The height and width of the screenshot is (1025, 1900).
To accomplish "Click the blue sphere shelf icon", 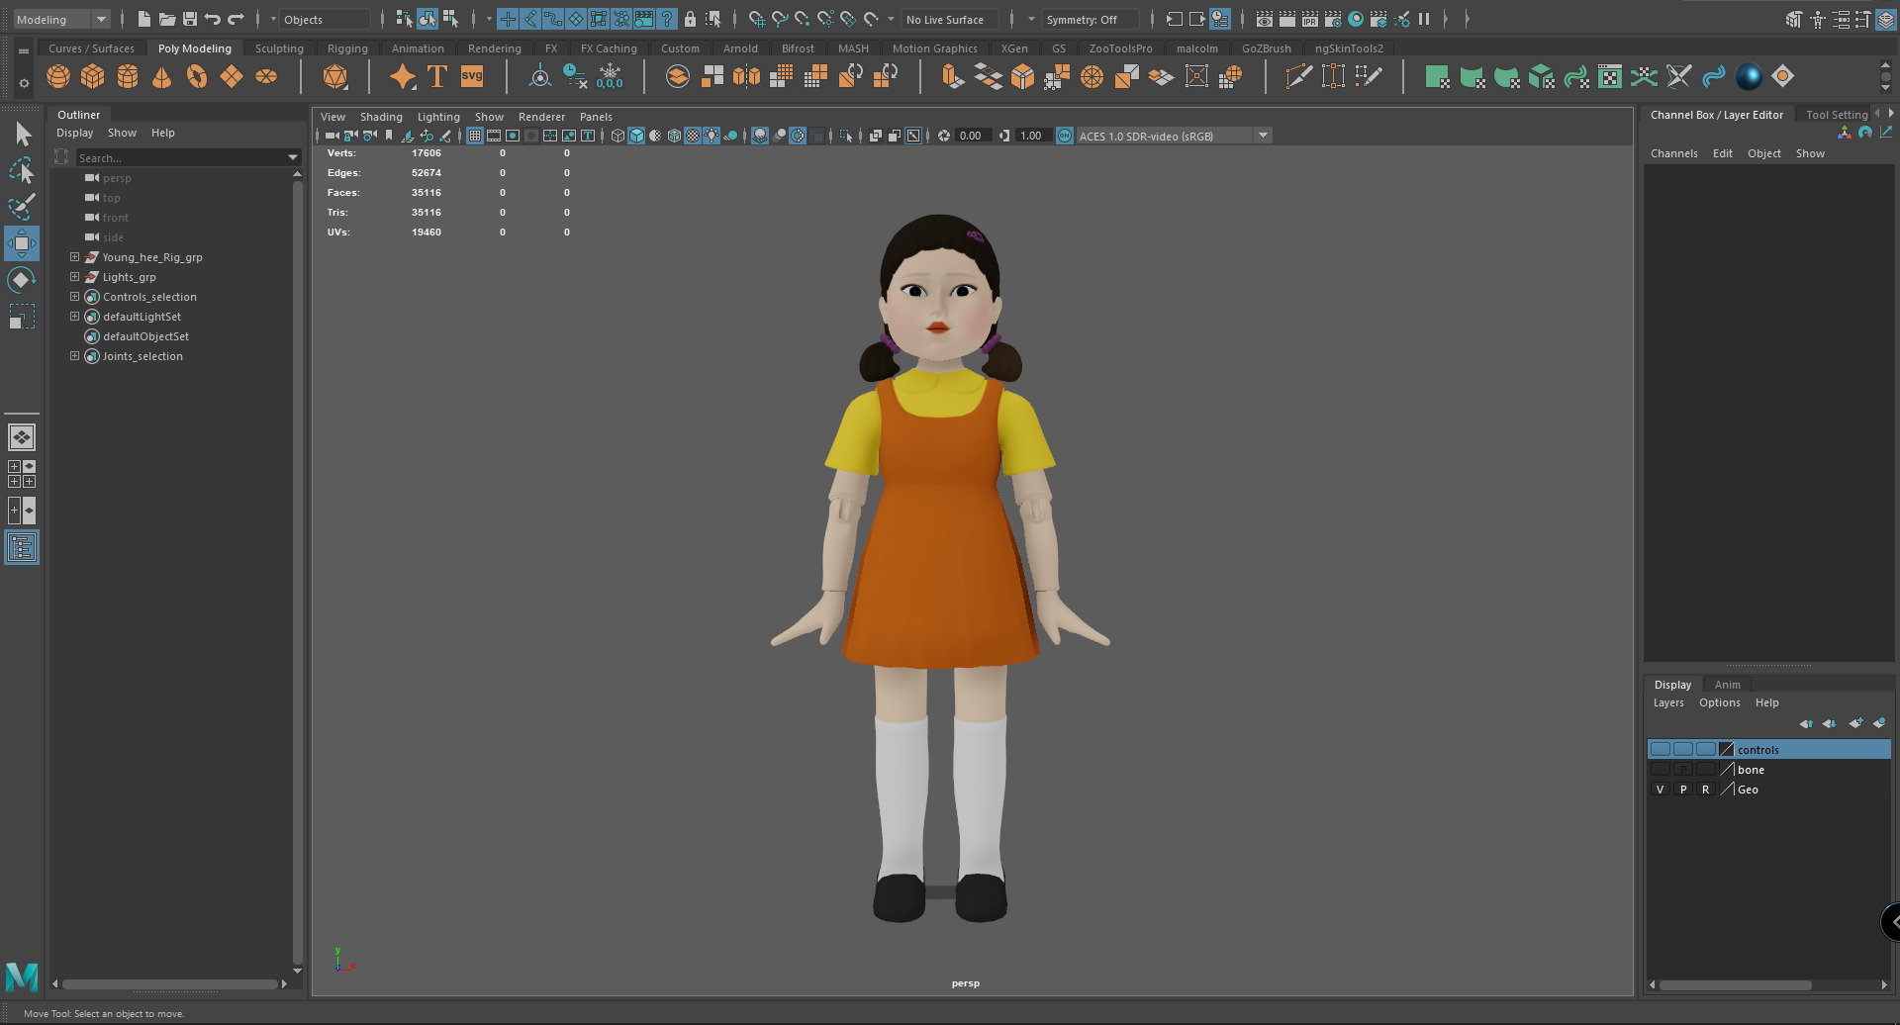I will click(1749, 76).
